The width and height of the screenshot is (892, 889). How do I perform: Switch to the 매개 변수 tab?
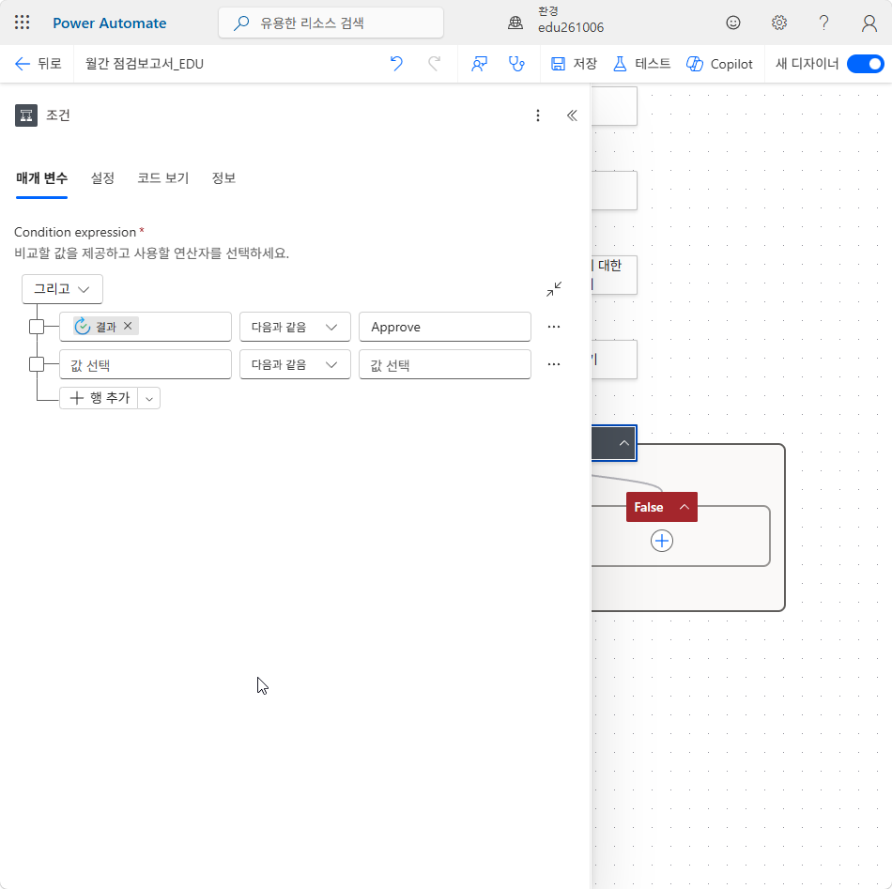[x=41, y=178]
